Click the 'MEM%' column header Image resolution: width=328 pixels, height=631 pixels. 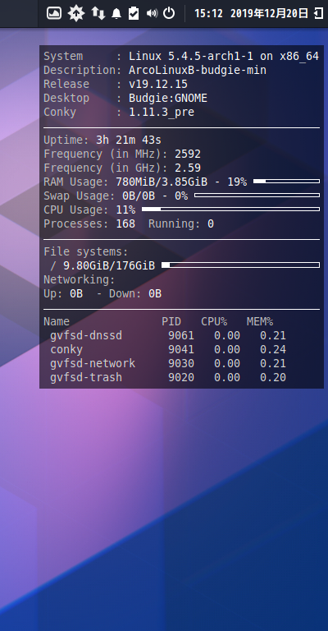(260, 321)
